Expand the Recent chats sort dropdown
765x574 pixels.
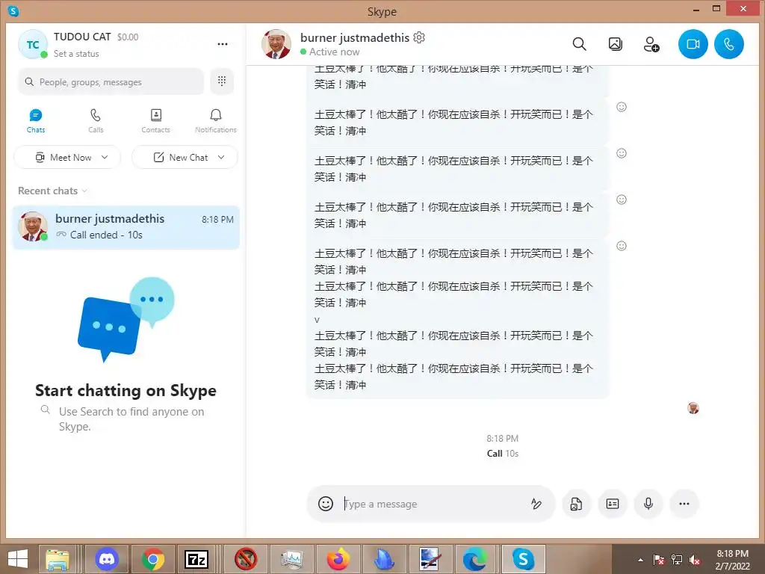tap(85, 191)
